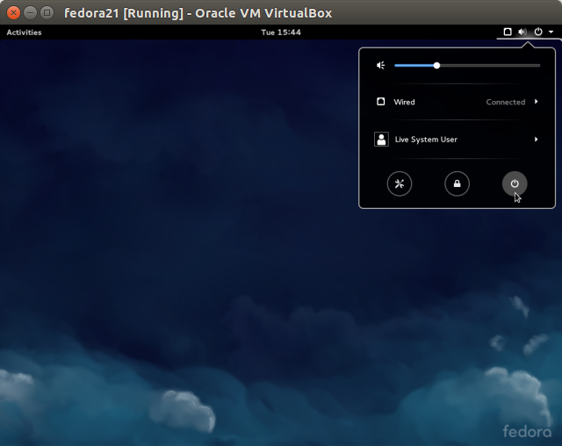
Task: Close the VirtualBox fedora21 window
Action: click(14, 13)
